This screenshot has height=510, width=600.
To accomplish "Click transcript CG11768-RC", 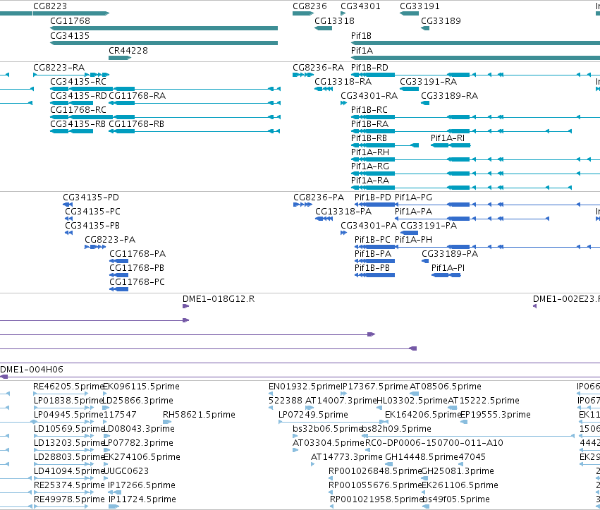I will point(78,110).
